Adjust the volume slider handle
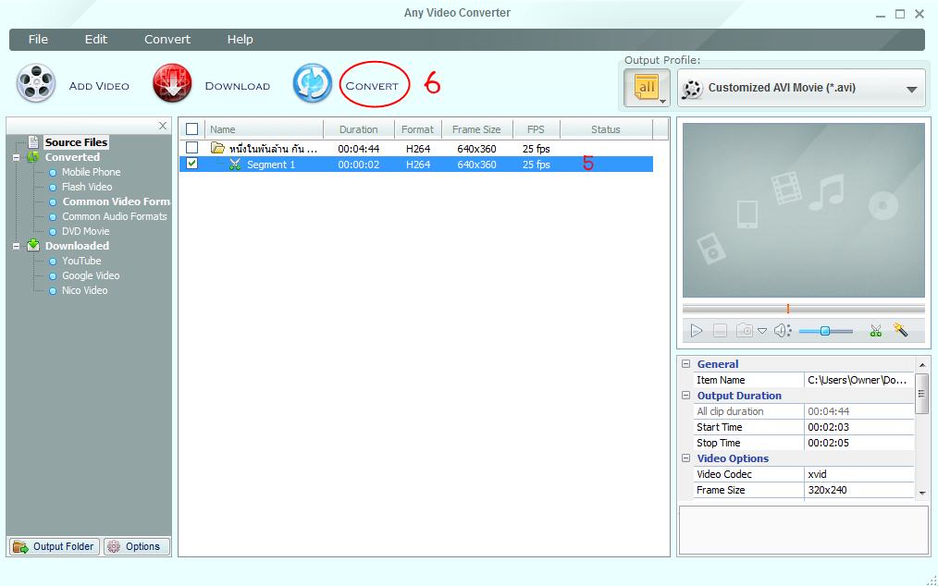This screenshot has height=586, width=938. coord(825,331)
